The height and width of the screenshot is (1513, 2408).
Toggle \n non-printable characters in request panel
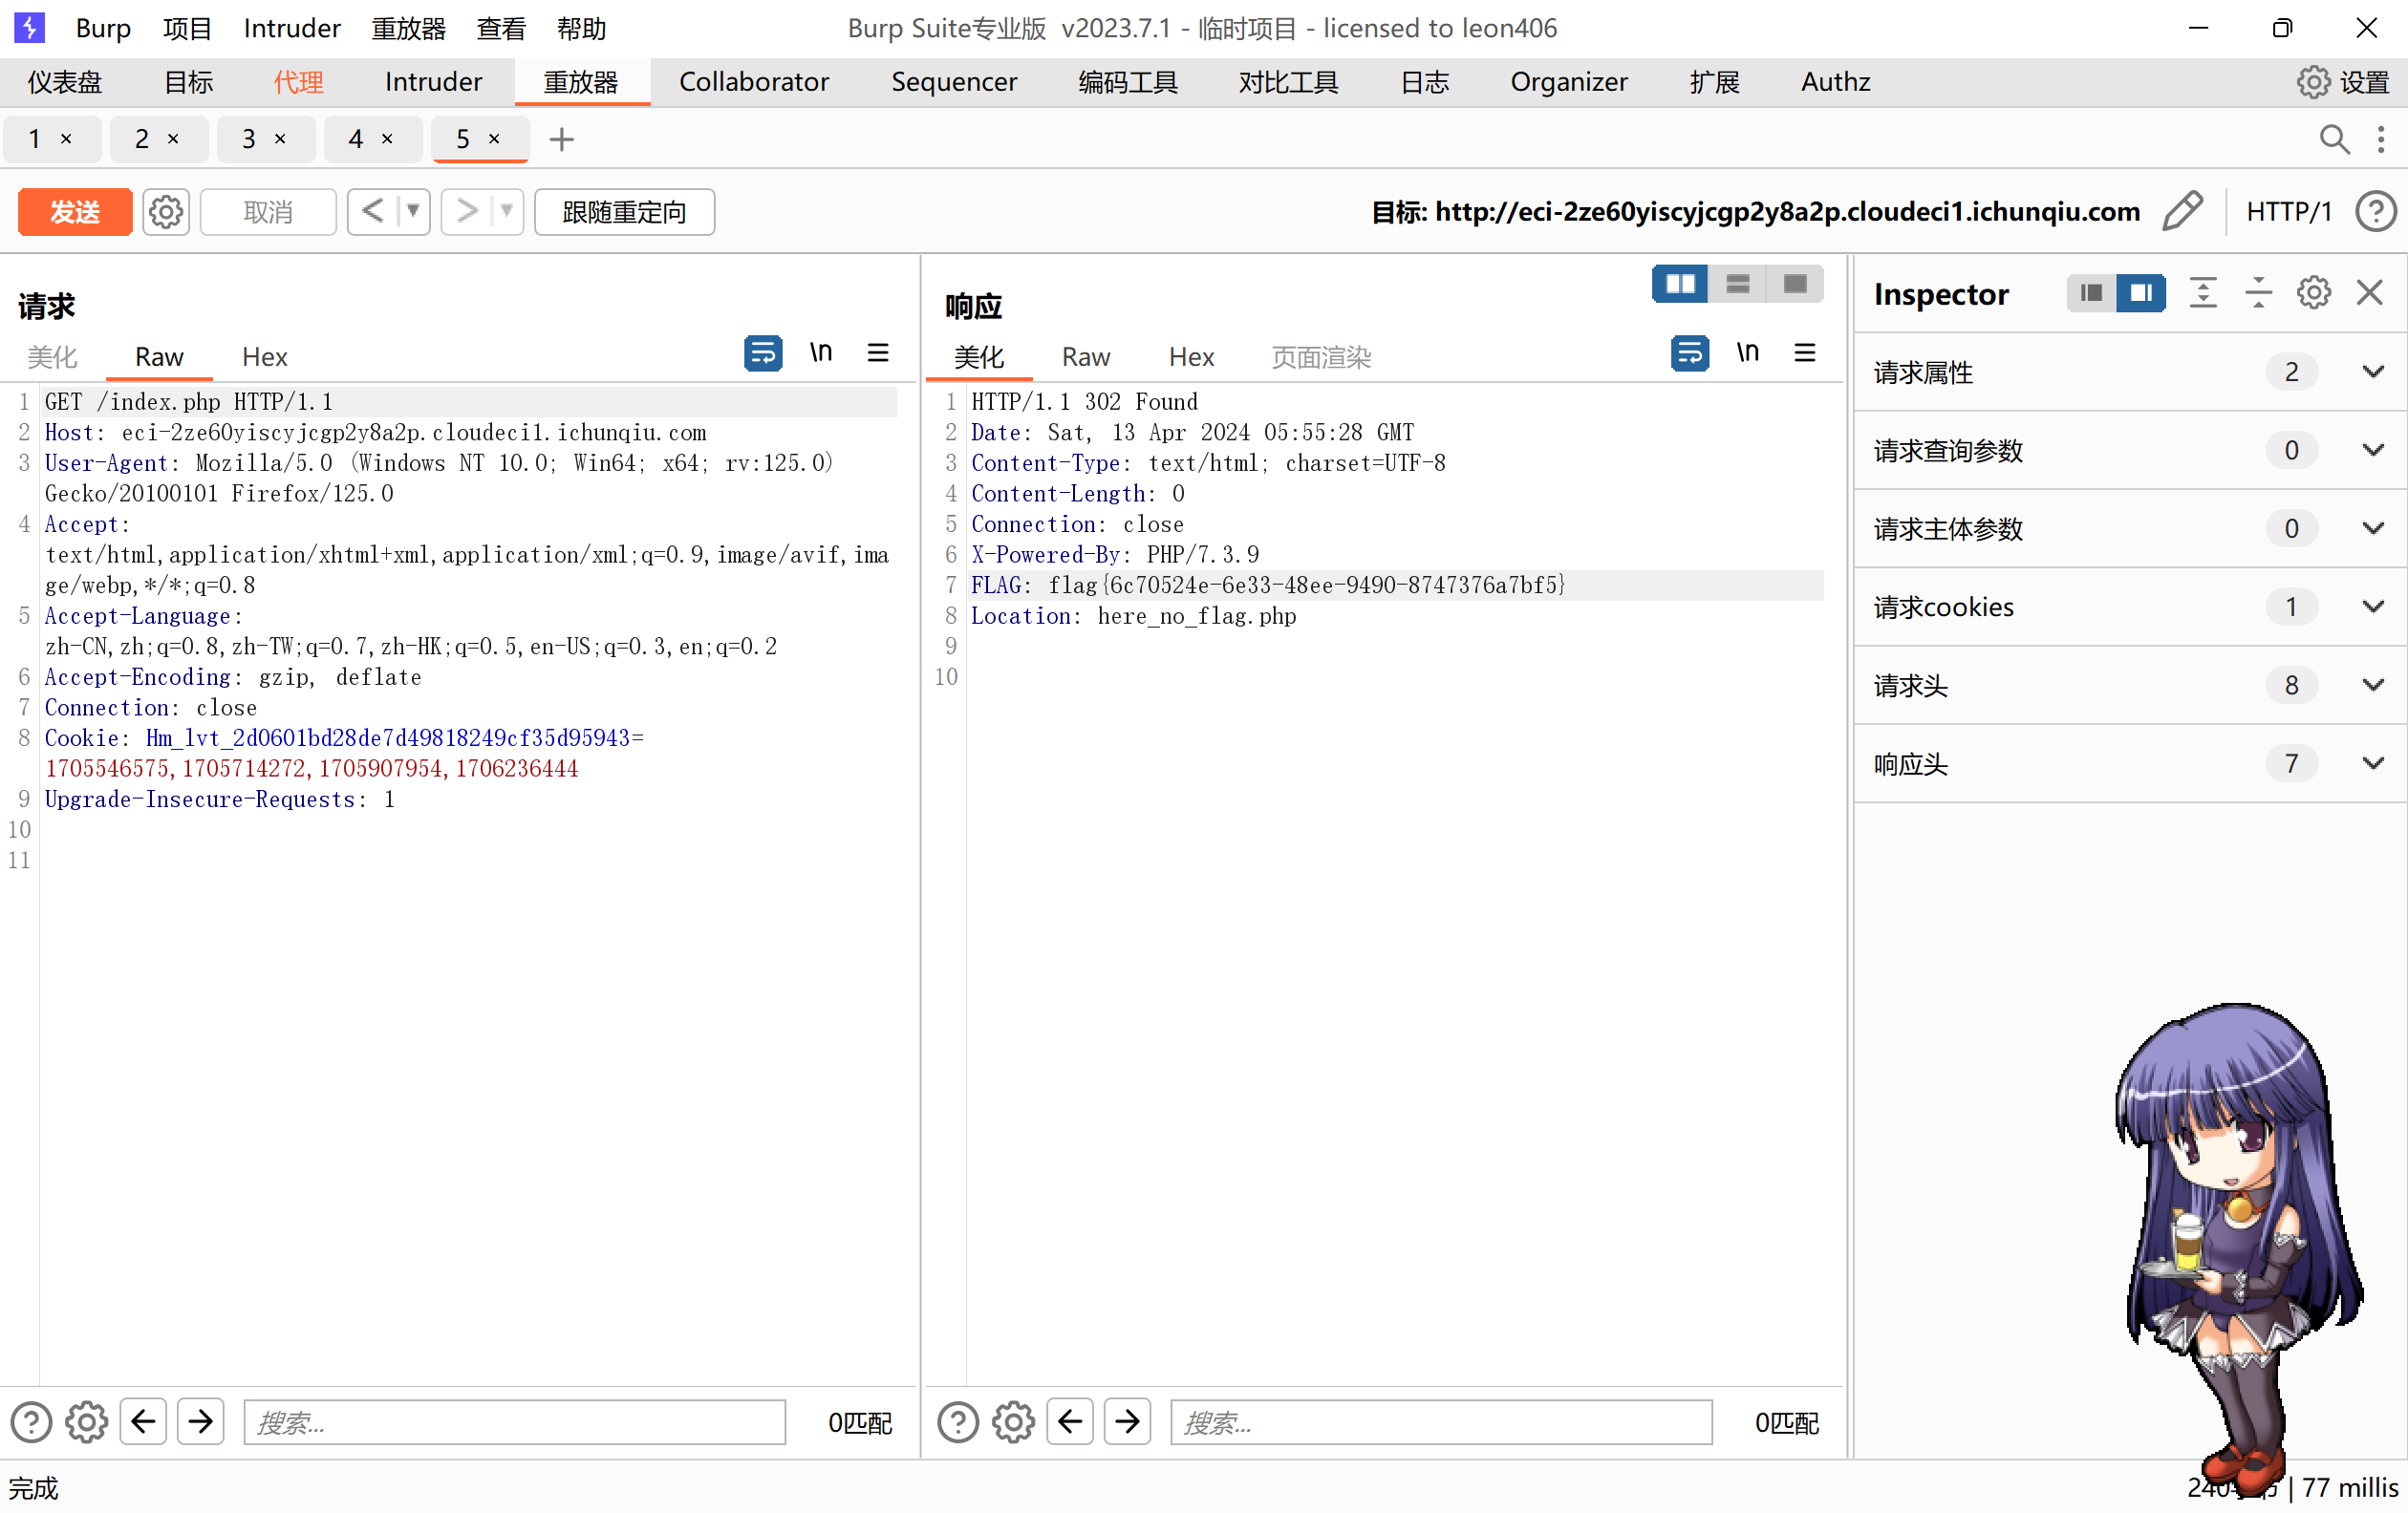[x=821, y=352]
